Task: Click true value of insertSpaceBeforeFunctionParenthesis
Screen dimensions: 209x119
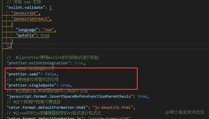Action: tap(142, 96)
